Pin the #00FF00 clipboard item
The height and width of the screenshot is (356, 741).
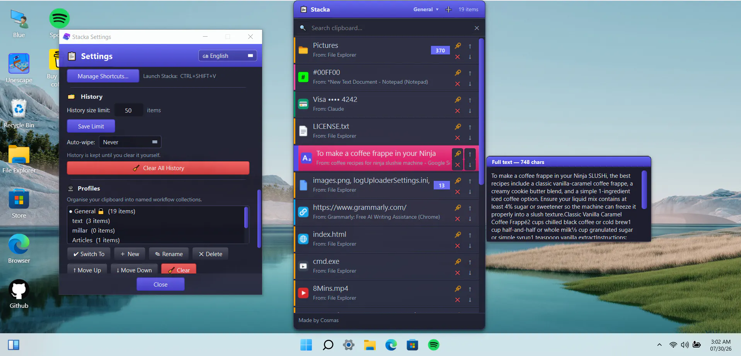point(458,73)
